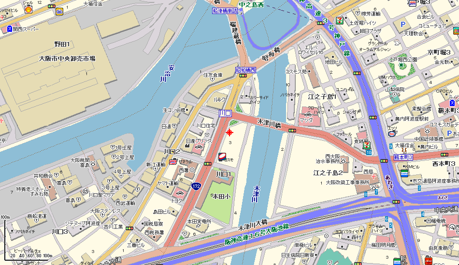Click the boxed 川口 intersection label
The image size is (459, 265).
point(226,113)
